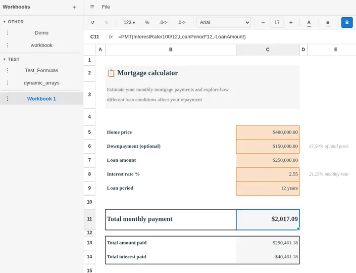
Task: Open the workbook named workbook
Action: point(41,45)
